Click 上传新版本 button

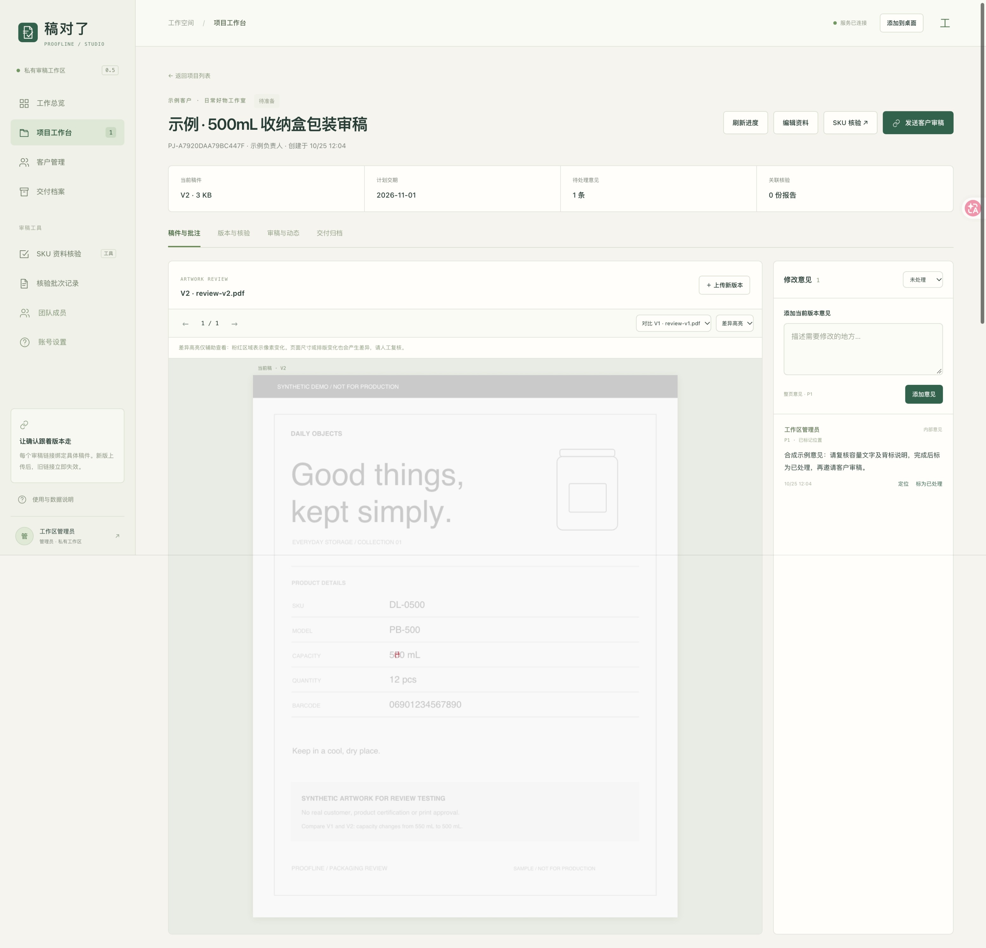coord(724,285)
